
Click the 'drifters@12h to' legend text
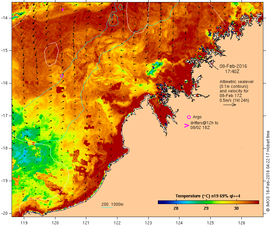pos(204,123)
